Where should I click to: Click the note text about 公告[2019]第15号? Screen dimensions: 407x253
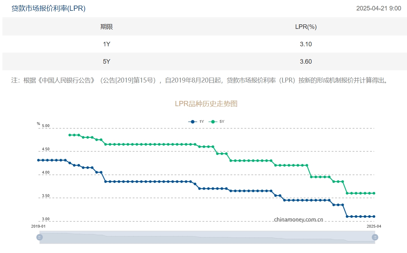coord(200,80)
